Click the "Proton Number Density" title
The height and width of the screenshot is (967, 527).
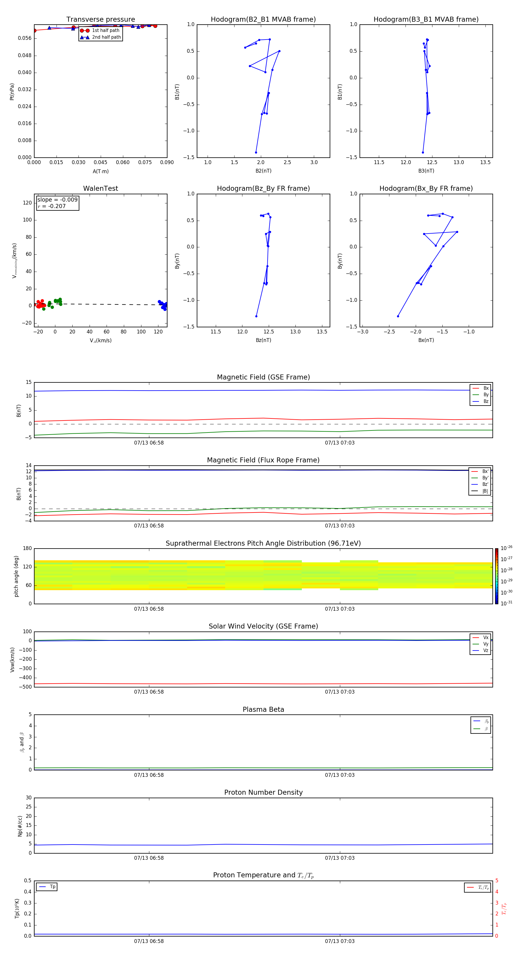[263, 792]
